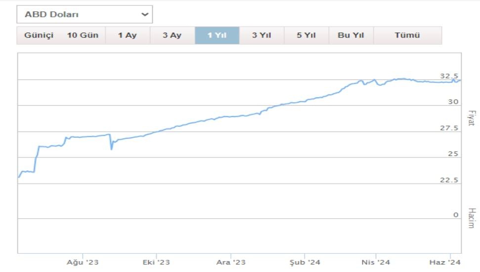Click the Nis '24 date axis label

pos(377,262)
